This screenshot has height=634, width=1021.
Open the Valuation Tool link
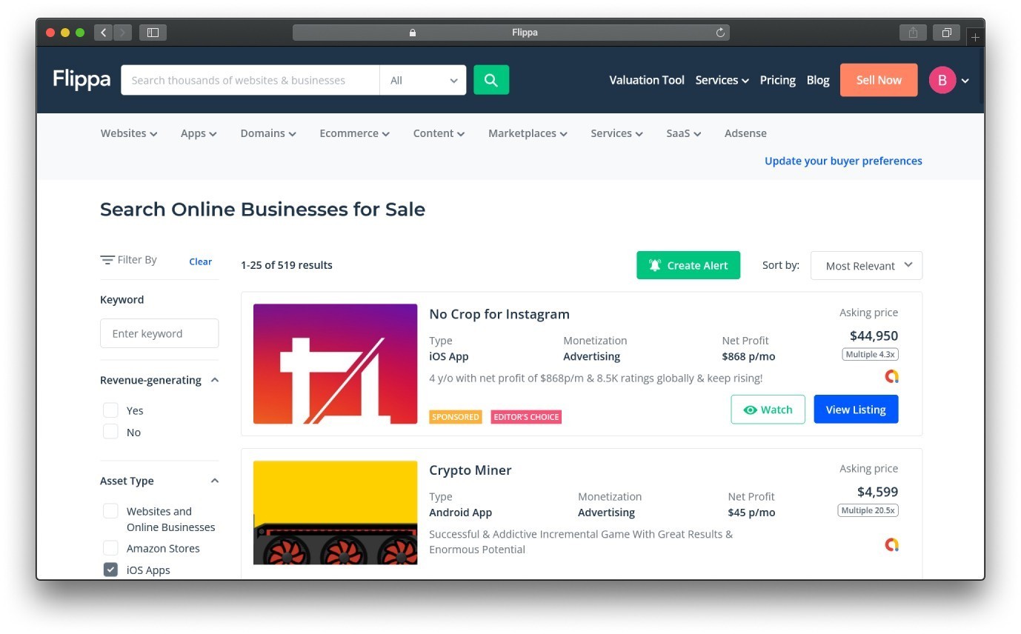(x=647, y=80)
